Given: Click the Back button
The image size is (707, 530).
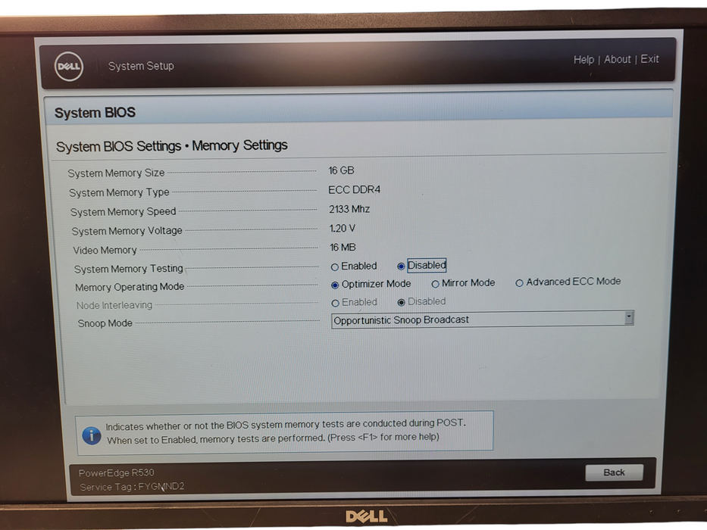Looking at the screenshot, I should (x=614, y=472).
